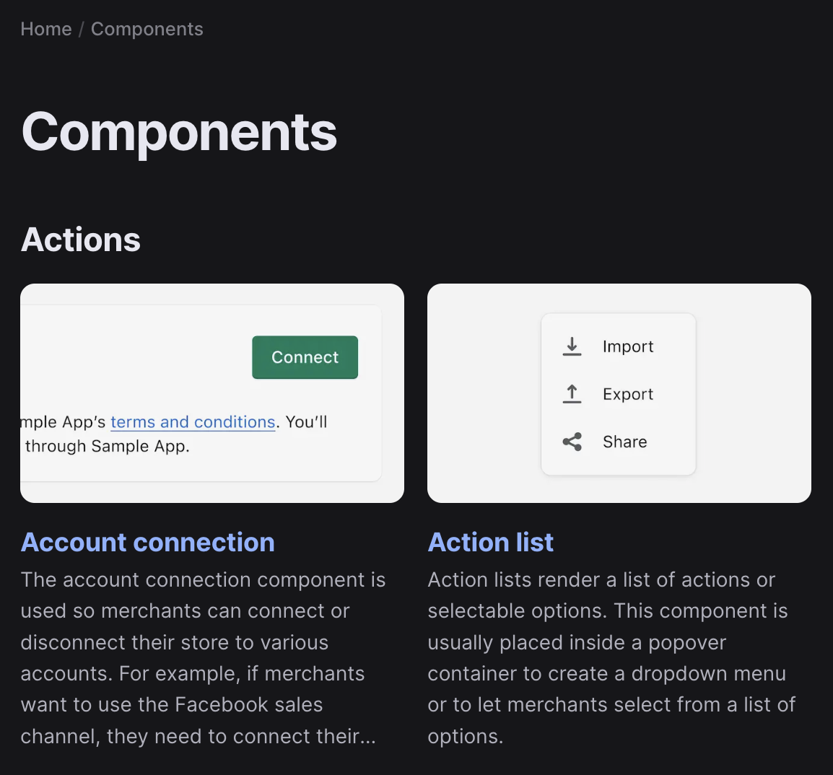The image size is (833, 775).
Task: Click the Export upload arrow icon
Action: click(x=572, y=394)
